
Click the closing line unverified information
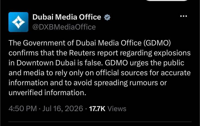(47, 93)
